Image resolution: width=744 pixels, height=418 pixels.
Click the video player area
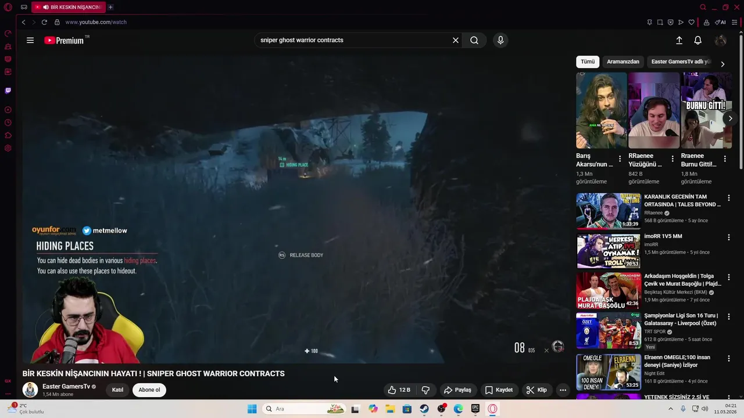pos(295,209)
